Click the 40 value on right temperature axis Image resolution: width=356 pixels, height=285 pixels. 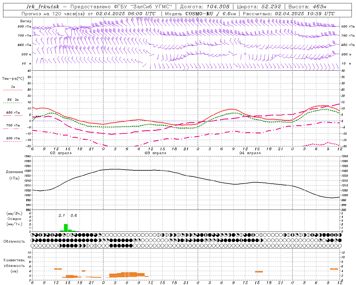click(x=343, y=71)
